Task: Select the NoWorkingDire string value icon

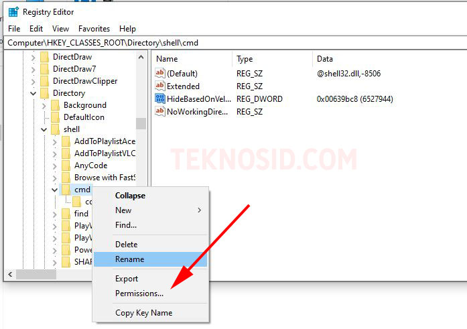Action: point(160,112)
